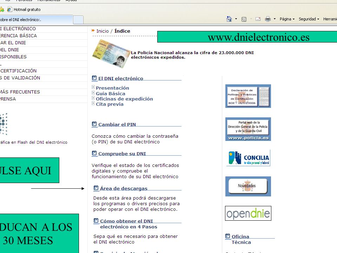Image resolution: width=337 pixels, height=253 pixels.
Task: Click arrow icon beside Cita previa
Action: click(x=93, y=103)
